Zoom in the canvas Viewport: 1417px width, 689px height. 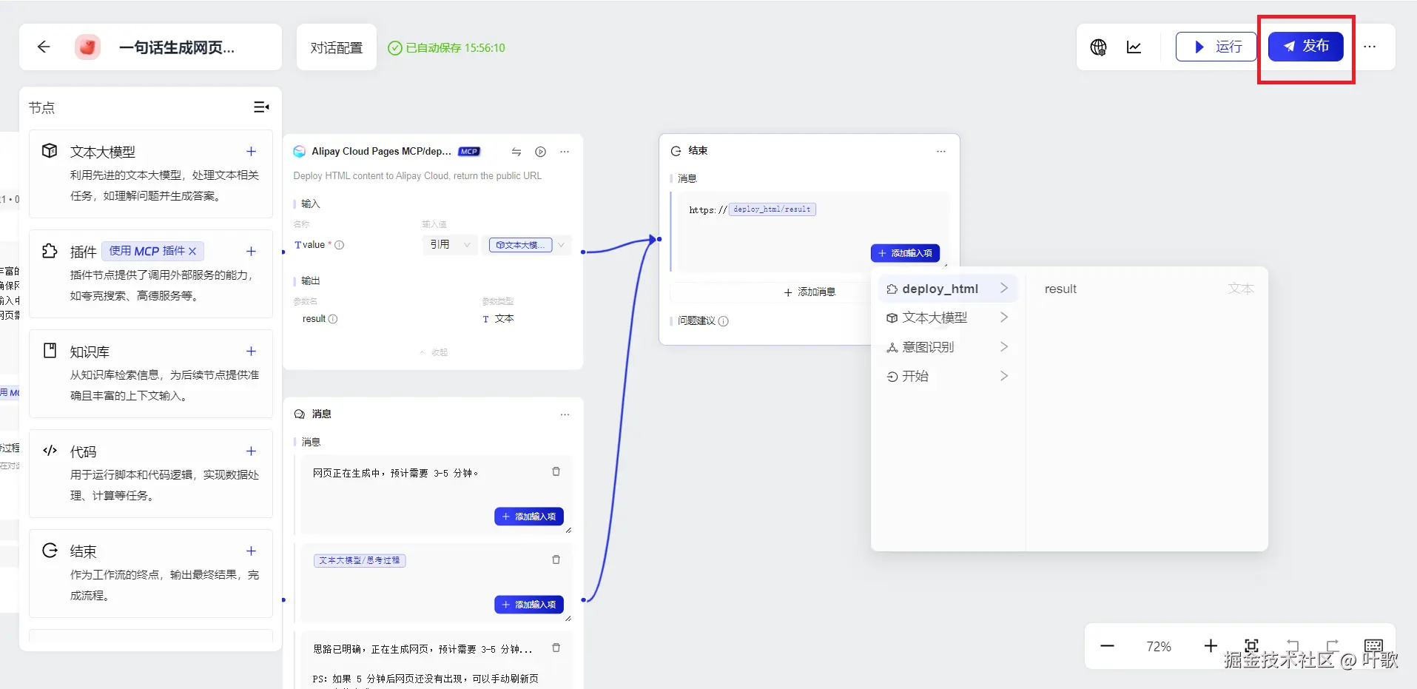coord(1211,646)
